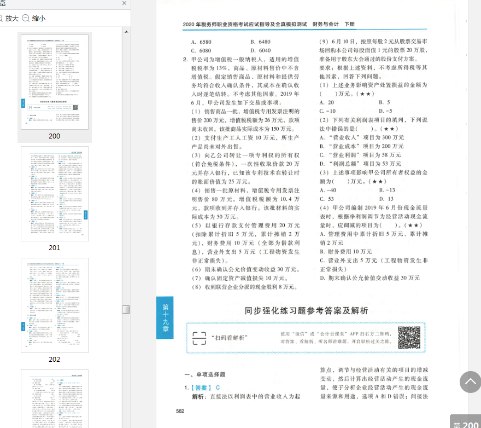Viewport: 481px width, 428px height.
Task: Click heading 同步强化练习题参考答案及解析
Action: point(306,311)
